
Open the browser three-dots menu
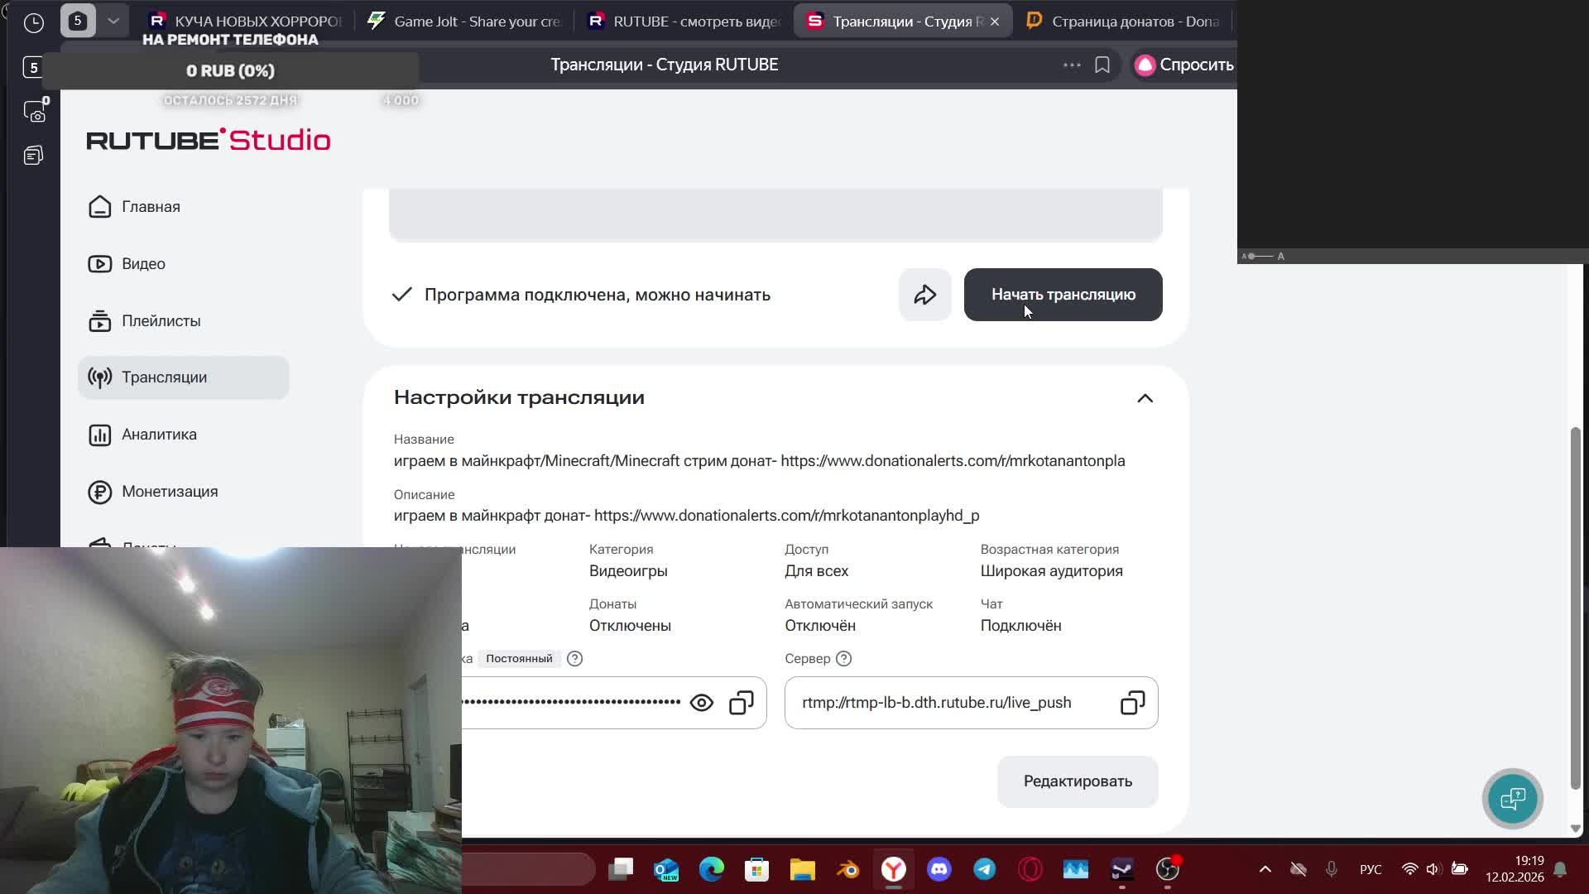tap(1072, 65)
